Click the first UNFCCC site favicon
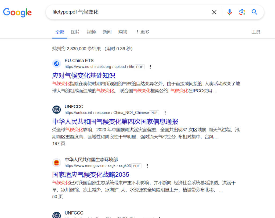This screenshot has height=218, width=275. click(x=56, y=110)
